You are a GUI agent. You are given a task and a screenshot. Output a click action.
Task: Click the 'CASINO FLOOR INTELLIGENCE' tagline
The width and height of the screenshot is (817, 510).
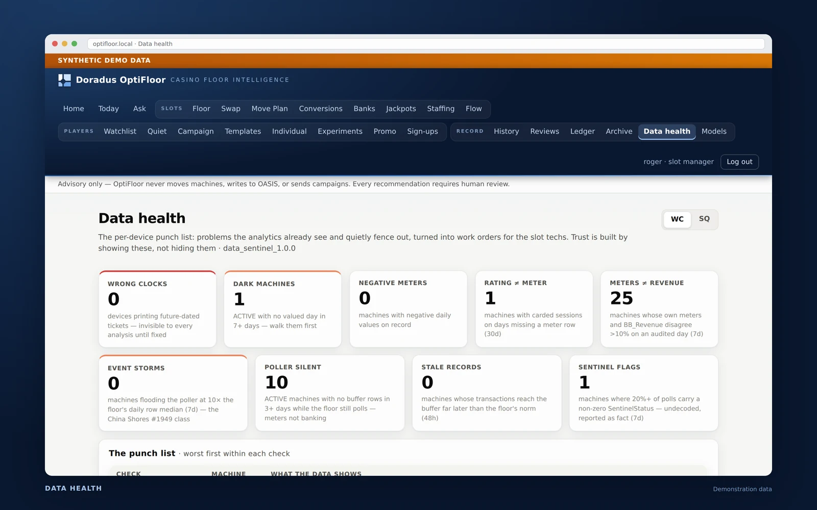pyautogui.click(x=230, y=80)
